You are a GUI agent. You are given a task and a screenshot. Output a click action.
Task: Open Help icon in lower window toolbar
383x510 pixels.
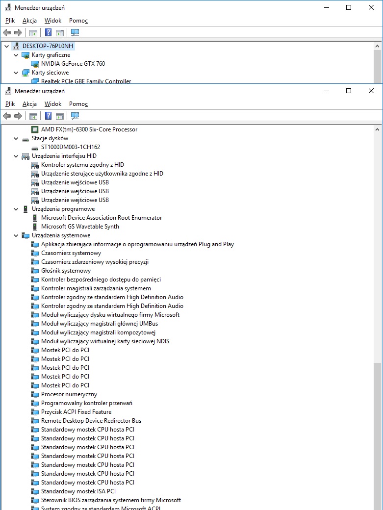[48, 116]
